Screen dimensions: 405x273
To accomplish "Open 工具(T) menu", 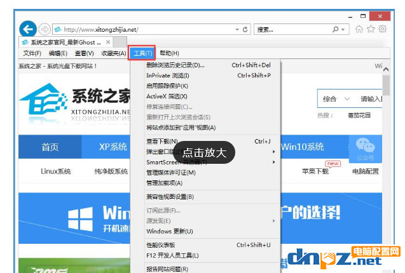I will 142,53.
